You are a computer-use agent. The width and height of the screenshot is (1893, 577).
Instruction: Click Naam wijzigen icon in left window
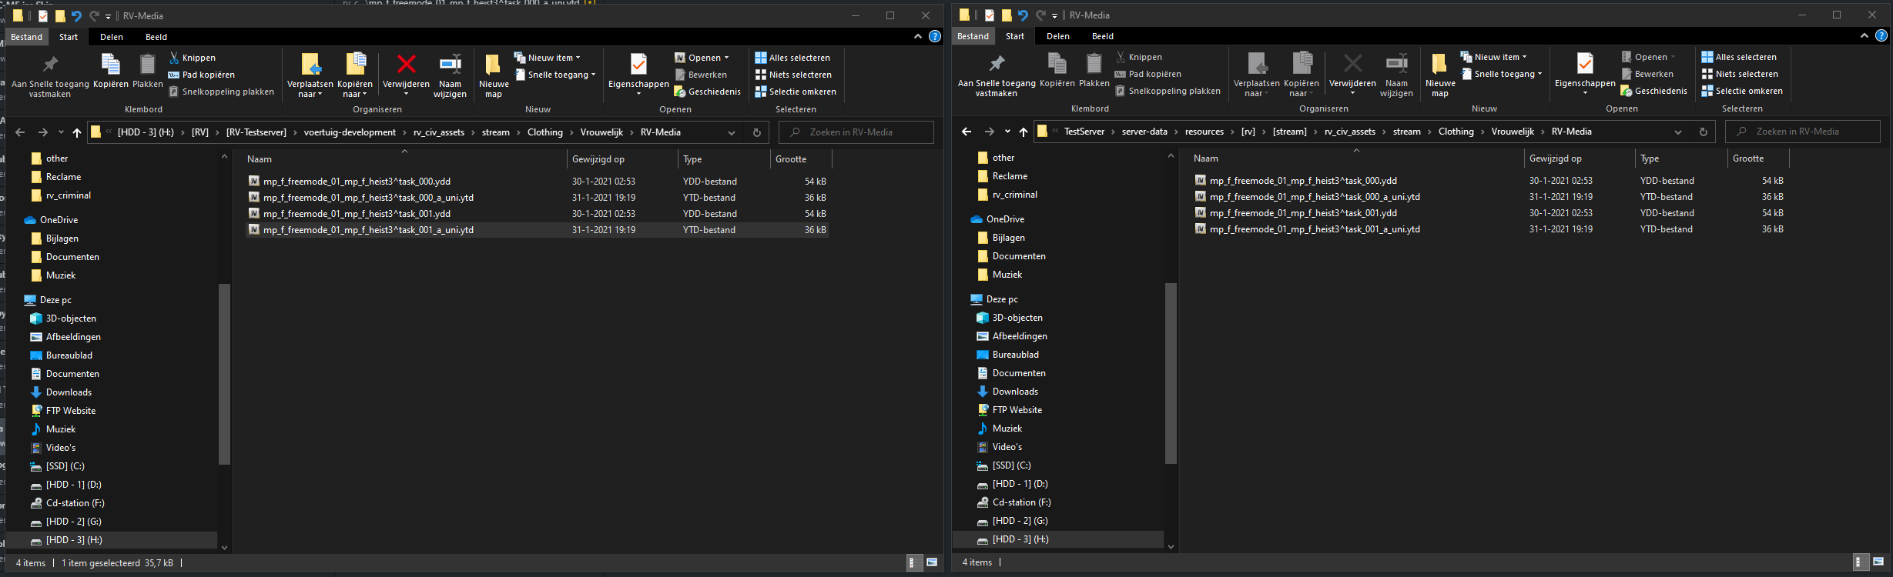(x=450, y=65)
